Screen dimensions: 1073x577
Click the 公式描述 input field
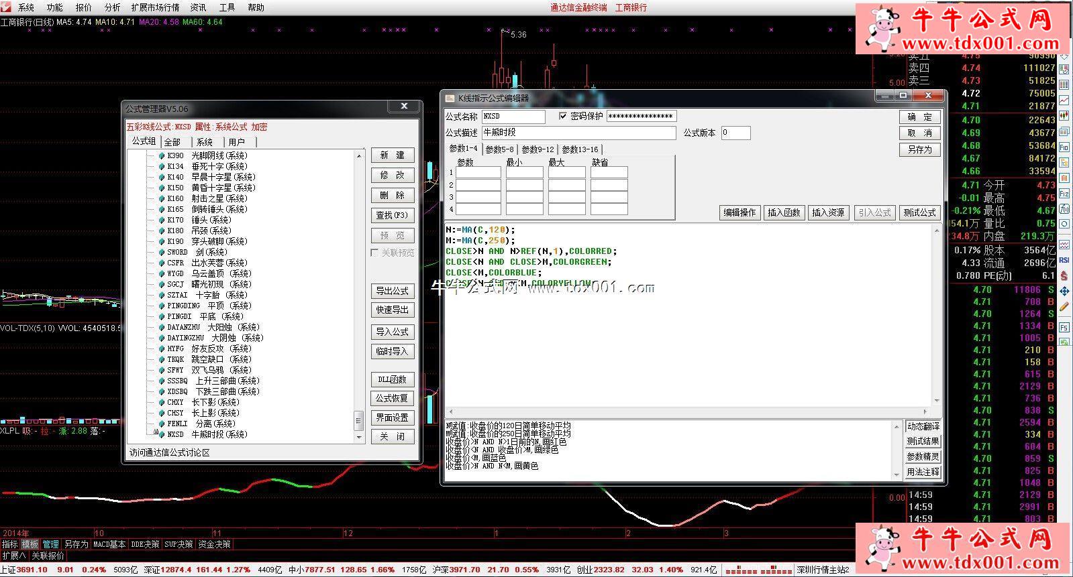(x=578, y=133)
